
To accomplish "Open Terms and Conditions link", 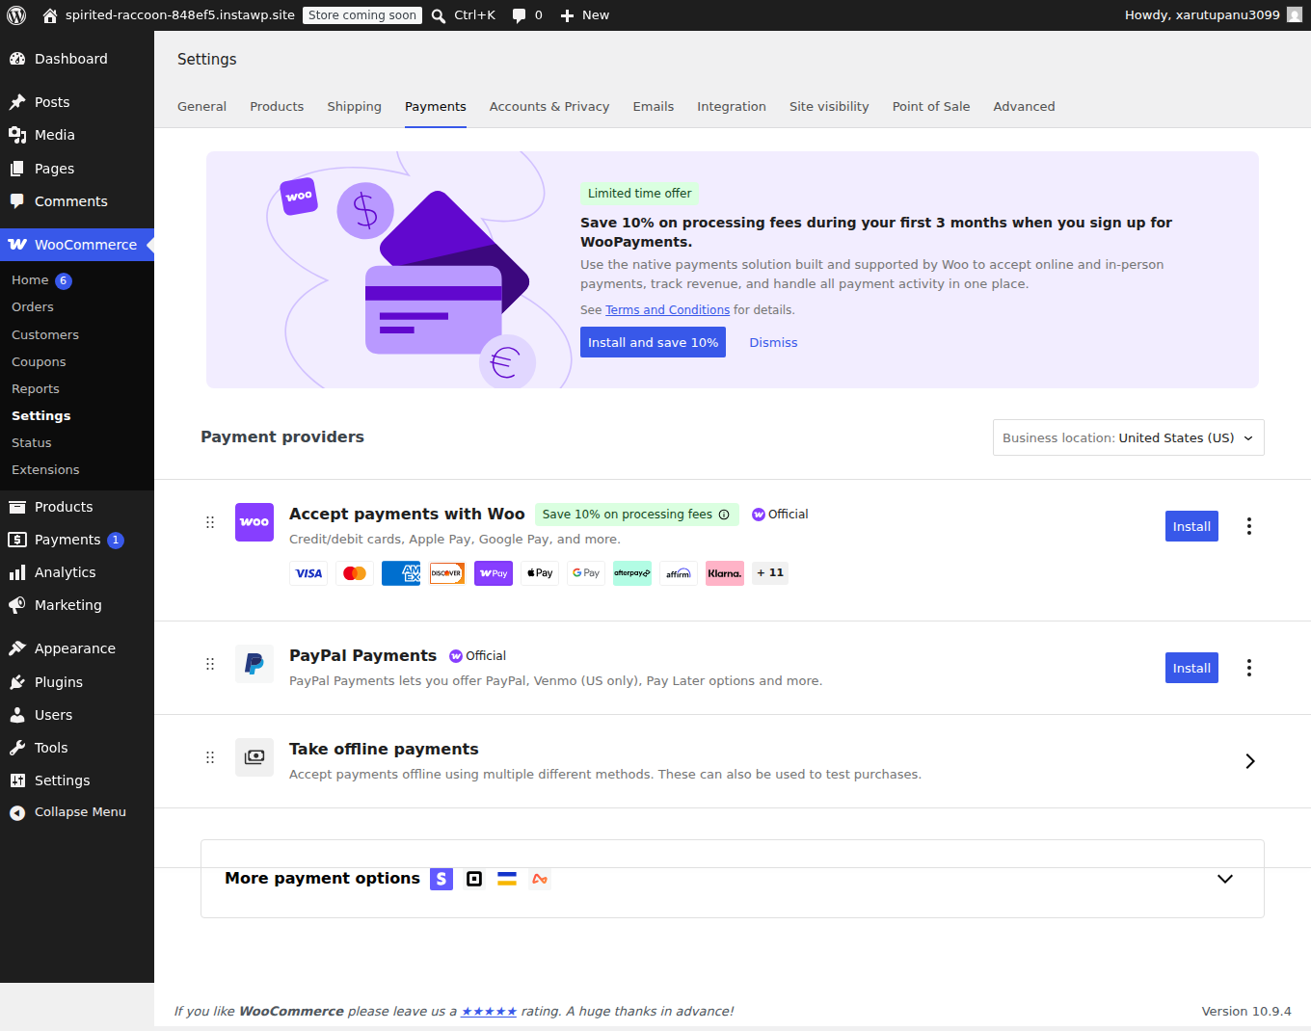I will point(667,310).
